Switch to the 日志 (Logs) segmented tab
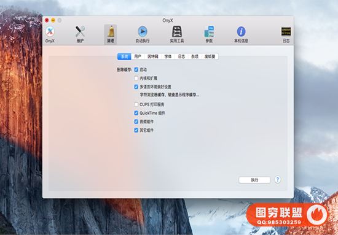 click(181, 56)
